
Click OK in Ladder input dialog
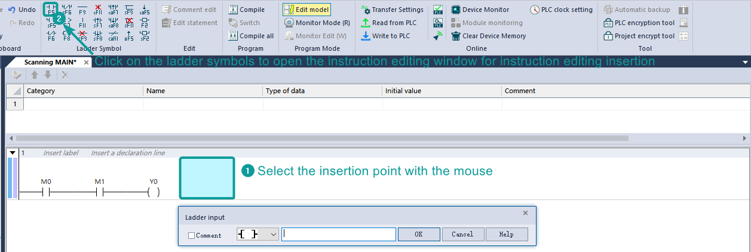[x=418, y=235]
